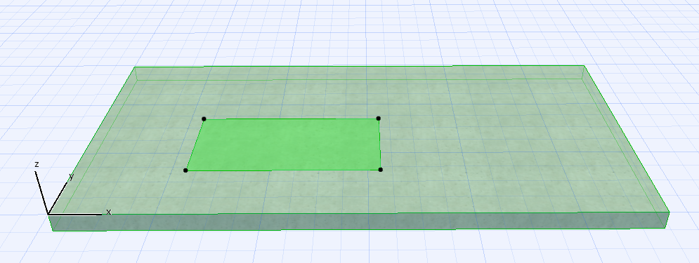699x263 pixels.
Task: Click the x axis label
Action: click(x=108, y=212)
